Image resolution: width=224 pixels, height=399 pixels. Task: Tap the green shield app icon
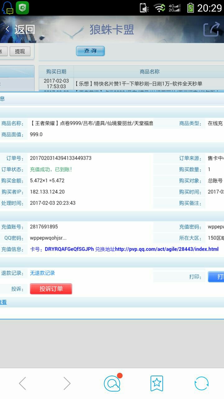(x=22, y=8)
